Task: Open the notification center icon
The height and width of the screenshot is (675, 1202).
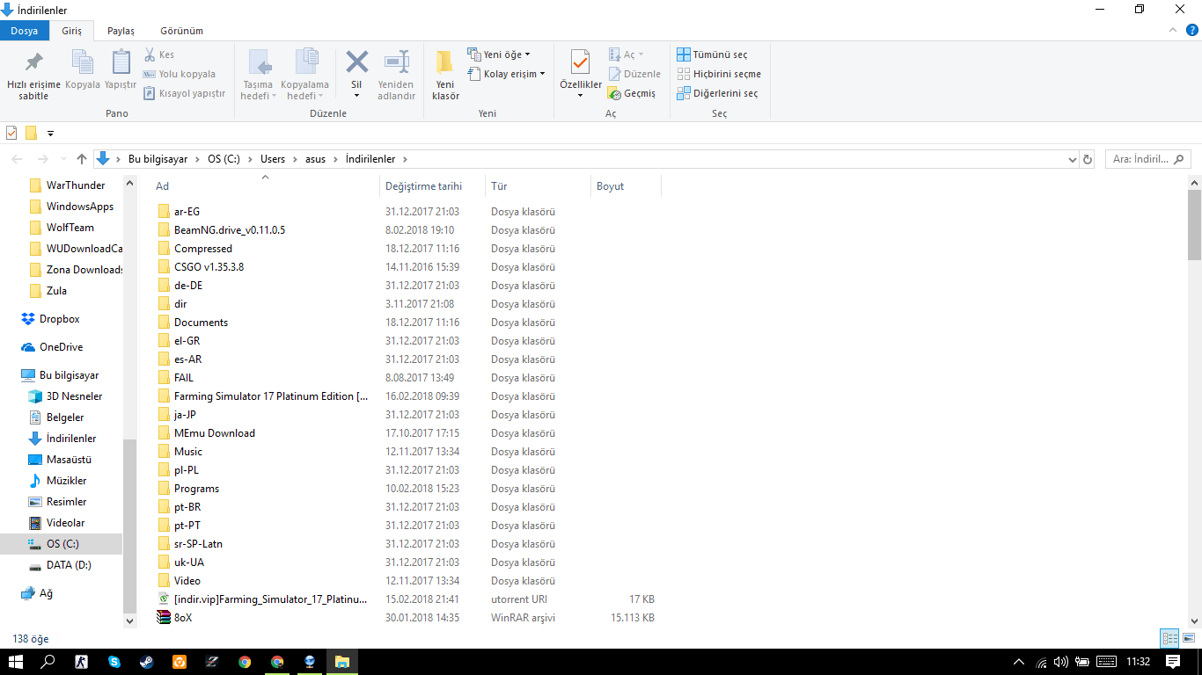Action: (x=1173, y=662)
